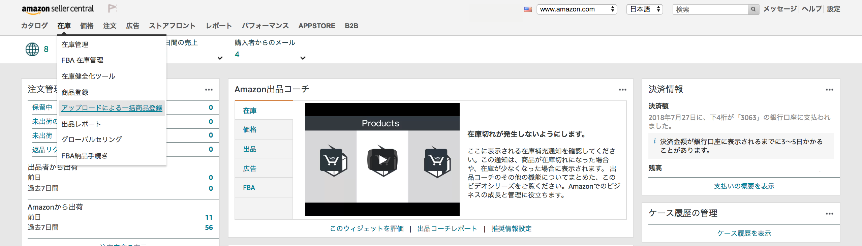This screenshot has width=862, height=246.
Task: Switch to the 価格 coach tab
Action: pos(264,130)
